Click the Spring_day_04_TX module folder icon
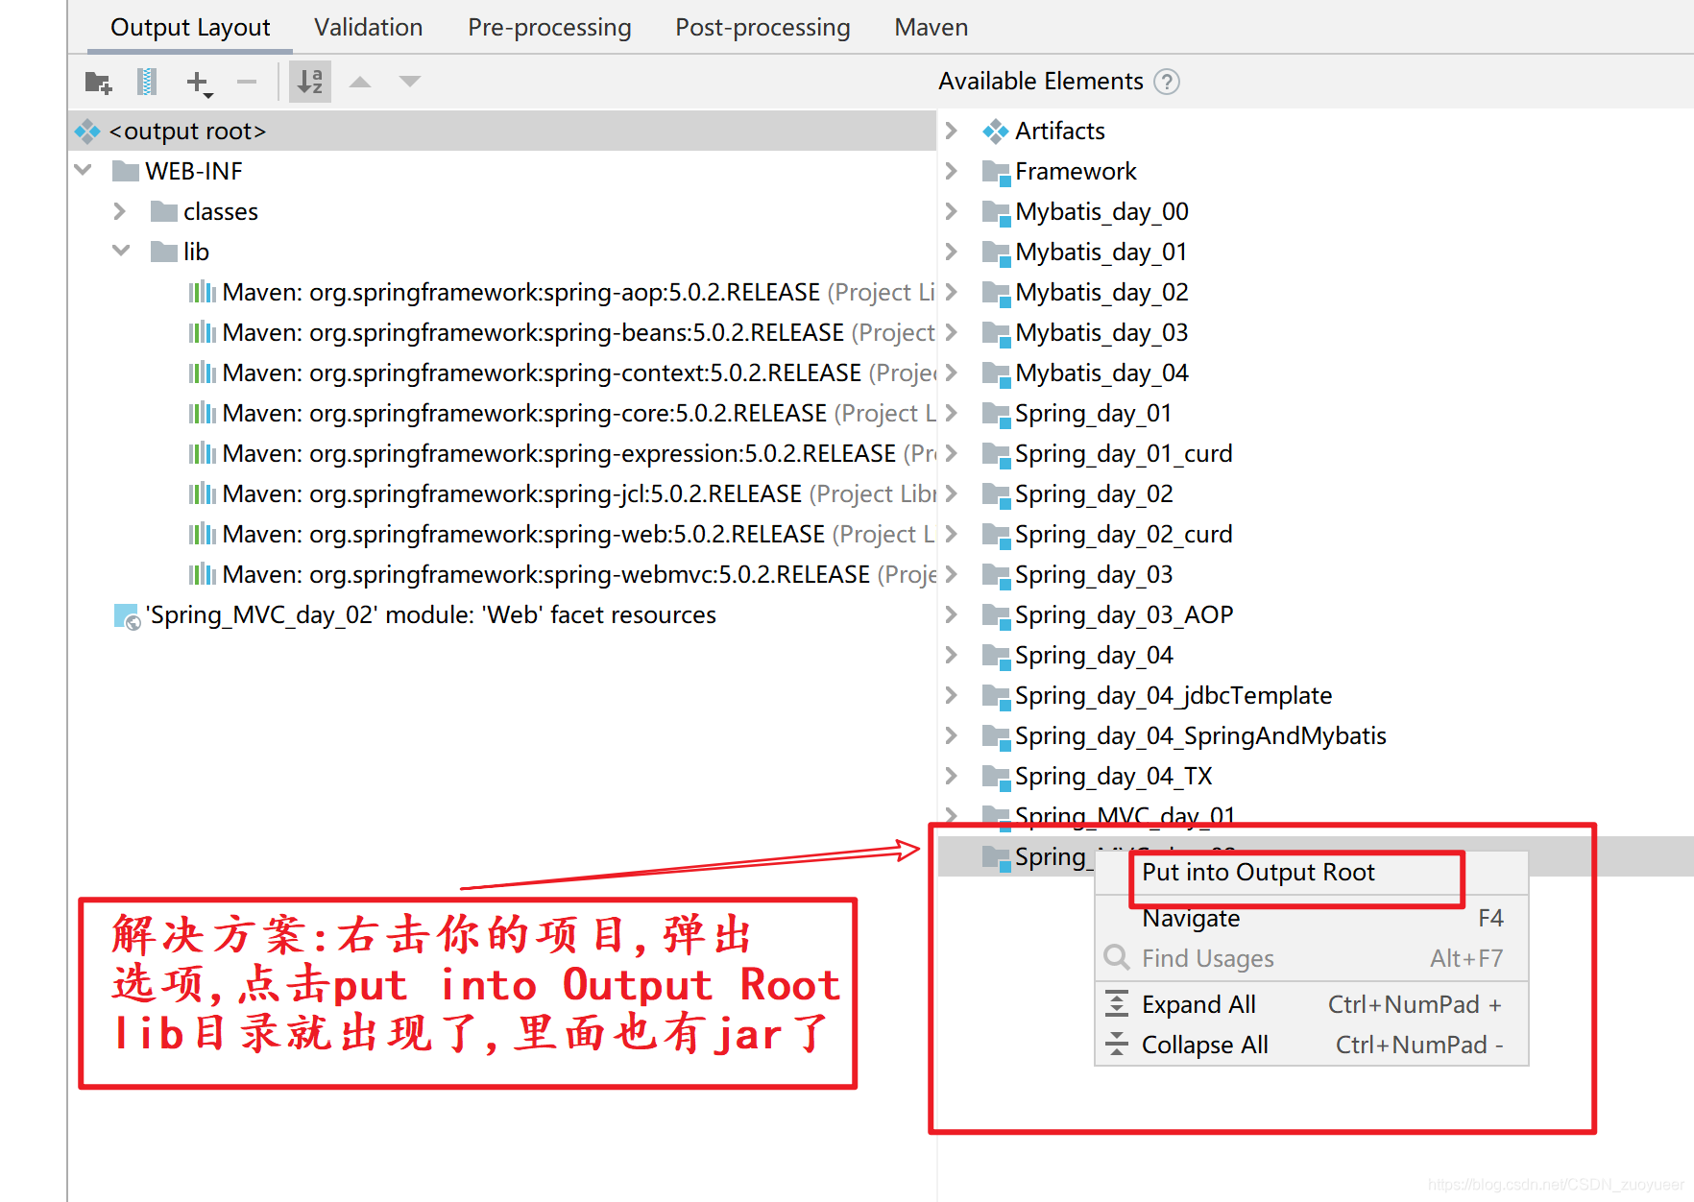 point(997,778)
